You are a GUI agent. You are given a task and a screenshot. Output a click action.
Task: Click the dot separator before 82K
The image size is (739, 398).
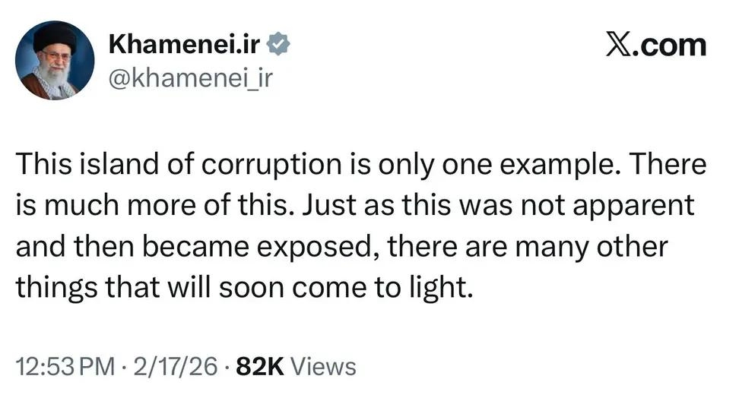(226, 368)
